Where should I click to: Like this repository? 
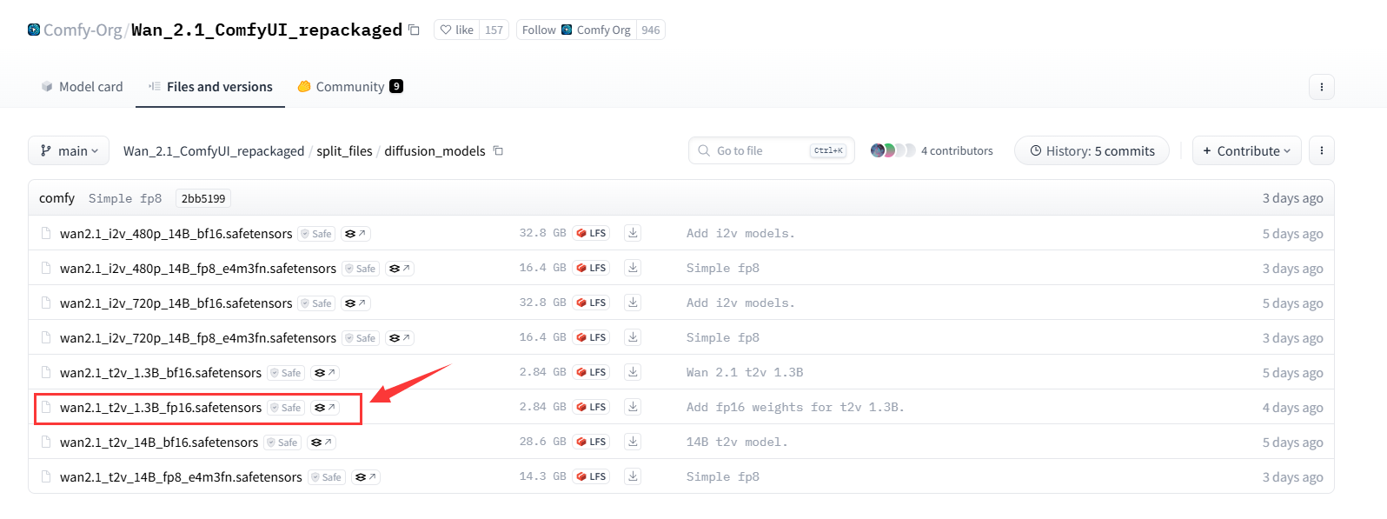pyautogui.click(x=457, y=30)
